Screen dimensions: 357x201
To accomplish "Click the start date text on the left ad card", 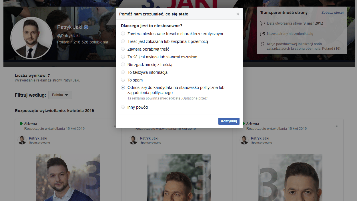I will point(54,128).
